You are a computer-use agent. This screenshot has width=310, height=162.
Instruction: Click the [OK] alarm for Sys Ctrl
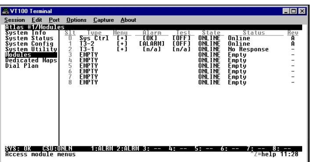coord(150,38)
